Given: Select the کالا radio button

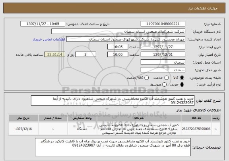Looking at the screenshot, I should (182, 78).
